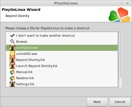
Task: Cancel the PlayOnLinux wizard
Action: (x=120, y=102)
